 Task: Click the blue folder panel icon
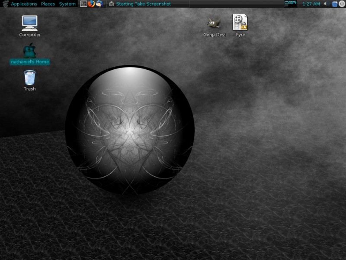335,4
